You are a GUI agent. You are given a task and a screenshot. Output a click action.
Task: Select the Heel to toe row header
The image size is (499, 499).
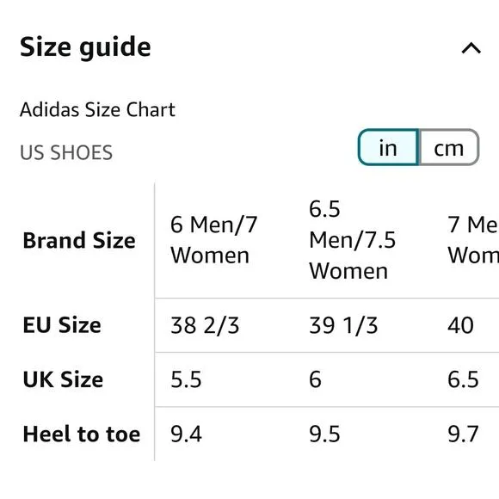tap(82, 434)
